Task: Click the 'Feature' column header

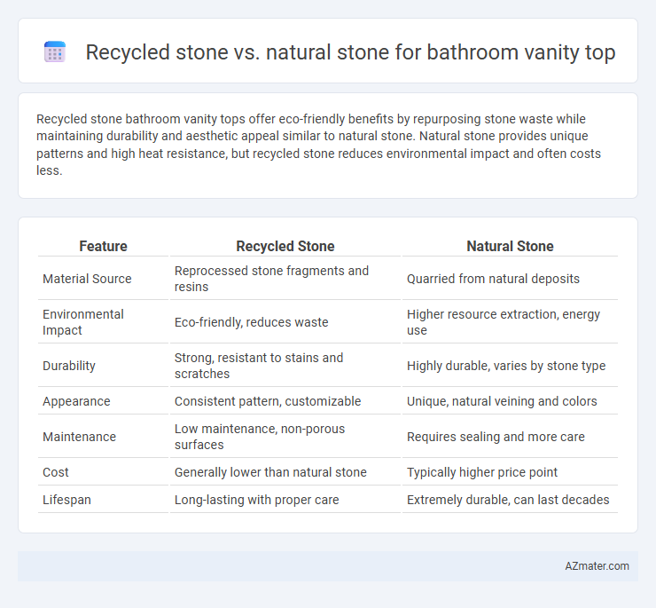Action: (103, 246)
